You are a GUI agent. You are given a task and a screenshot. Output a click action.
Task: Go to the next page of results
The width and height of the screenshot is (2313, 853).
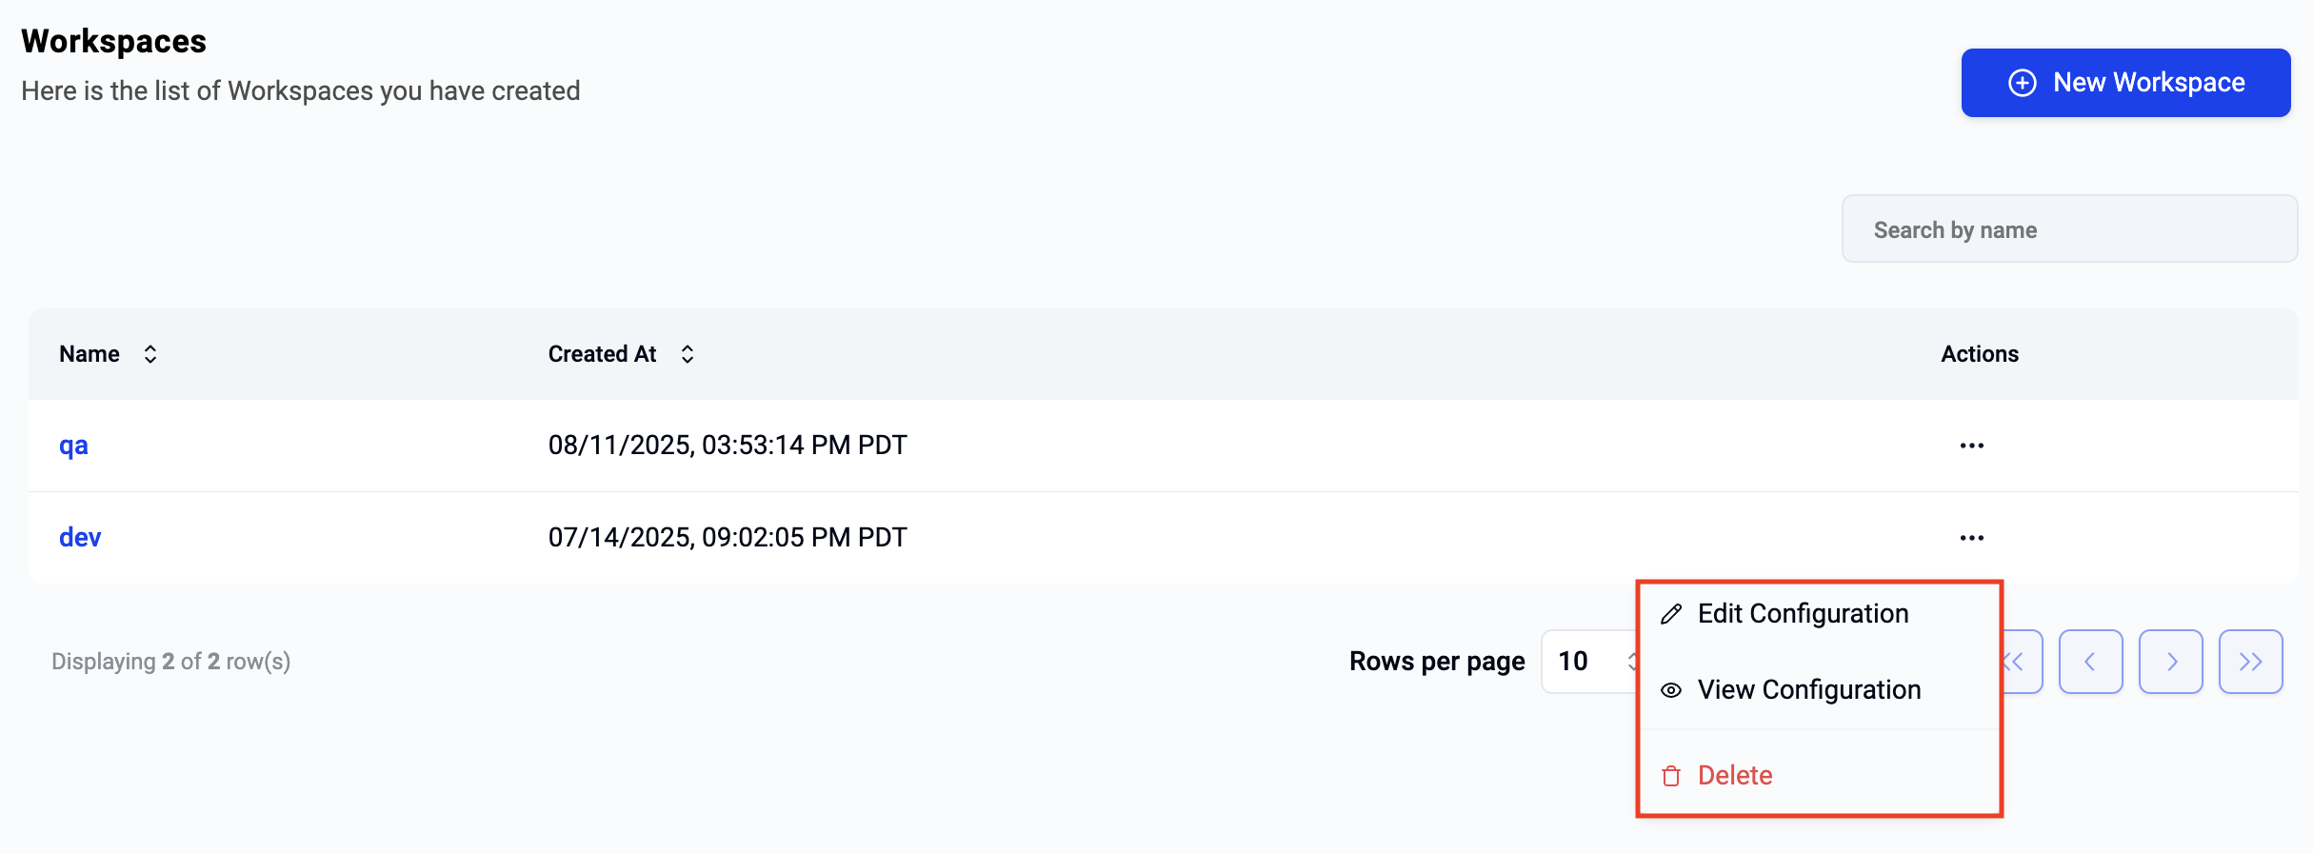point(2170,662)
